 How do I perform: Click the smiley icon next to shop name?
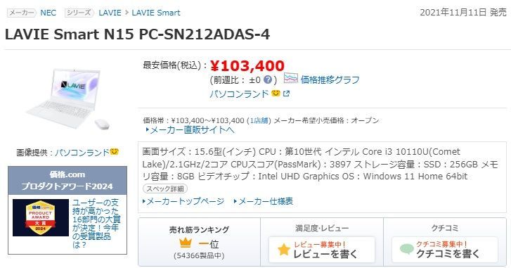coord(276,94)
